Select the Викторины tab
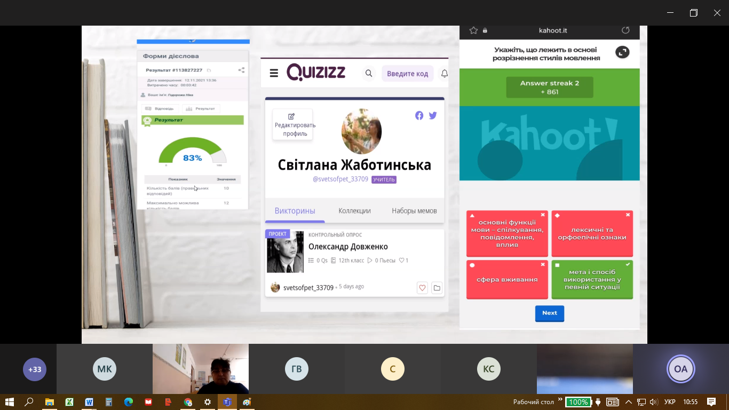Image resolution: width=729 pixels, height=410 pixels. [x=295, y=211]
